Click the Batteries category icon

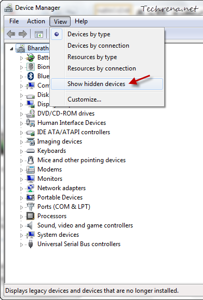31,58
